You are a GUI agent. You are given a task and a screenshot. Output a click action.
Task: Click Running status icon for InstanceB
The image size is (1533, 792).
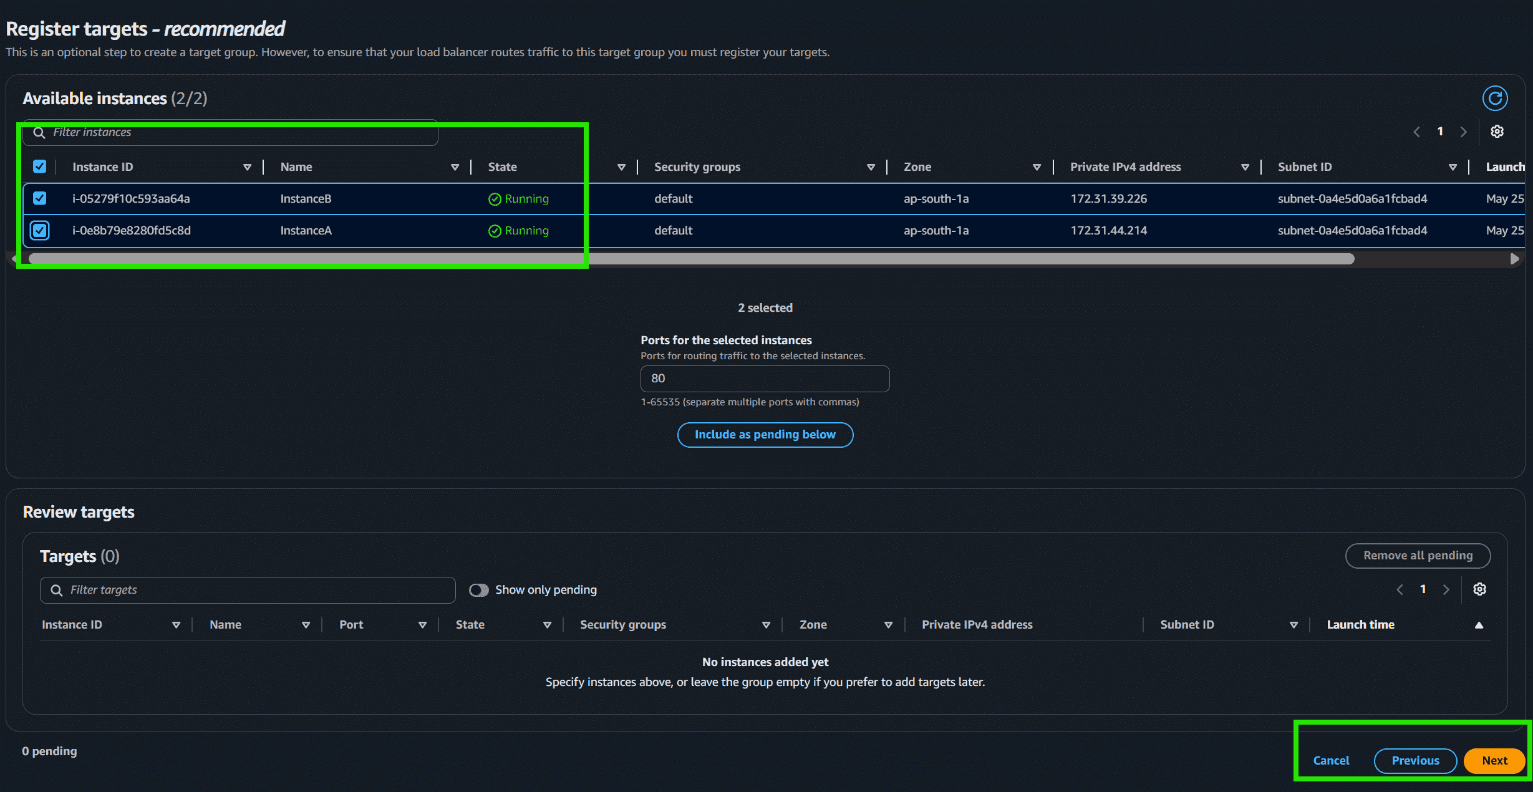coord(495,199)
